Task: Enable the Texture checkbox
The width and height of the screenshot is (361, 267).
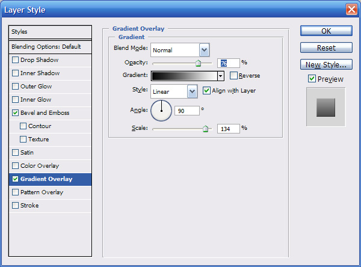Action: tap(23, 140)
